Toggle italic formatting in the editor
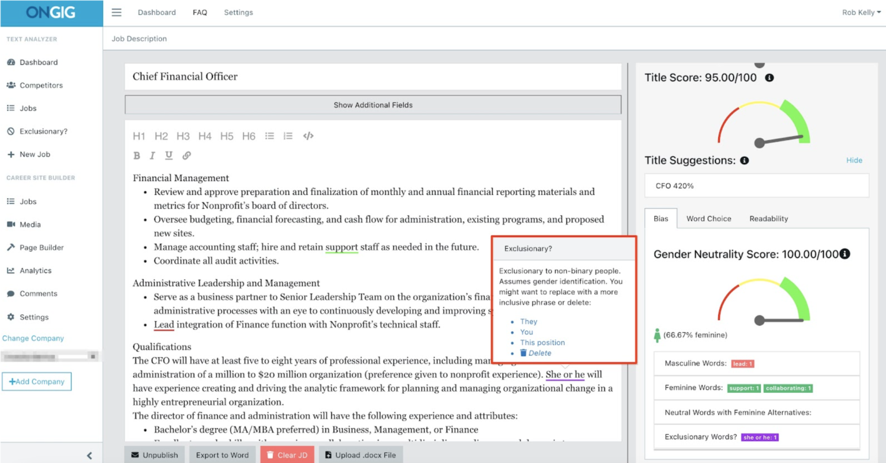This screenshot has height=463, width=886. click(x=152, y=155)
